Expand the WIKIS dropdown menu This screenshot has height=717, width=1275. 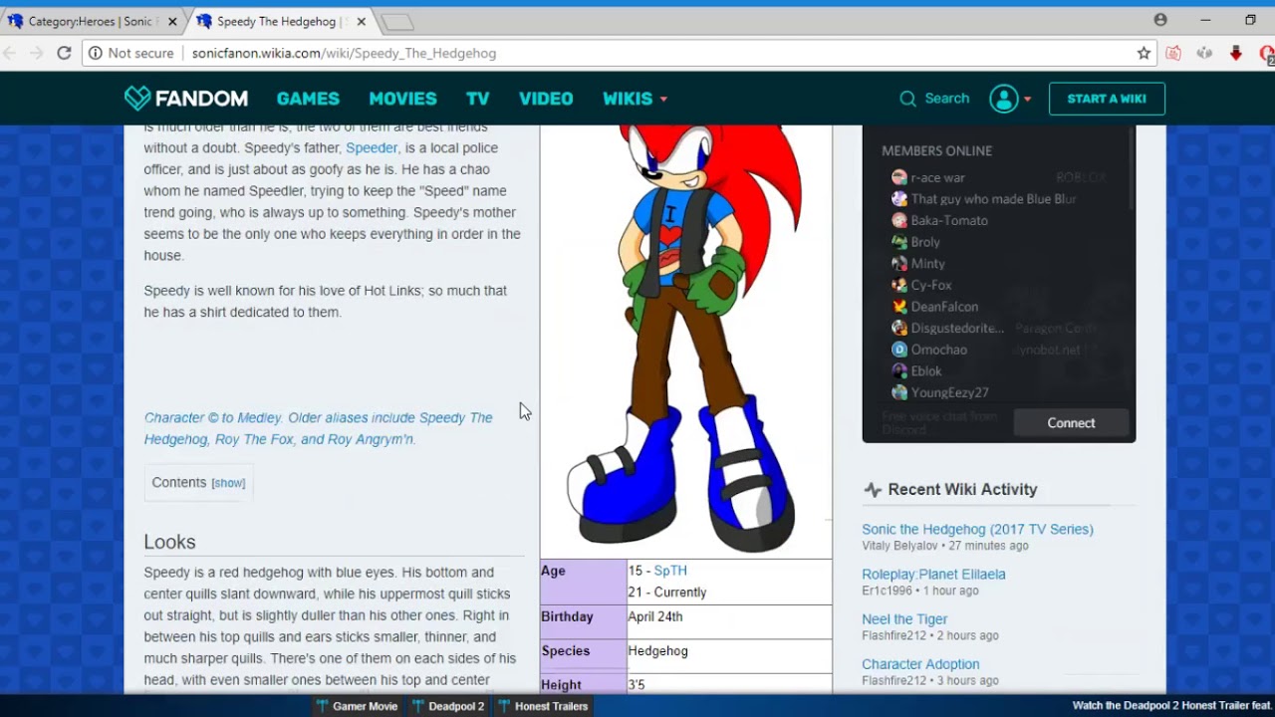[636, 99]
